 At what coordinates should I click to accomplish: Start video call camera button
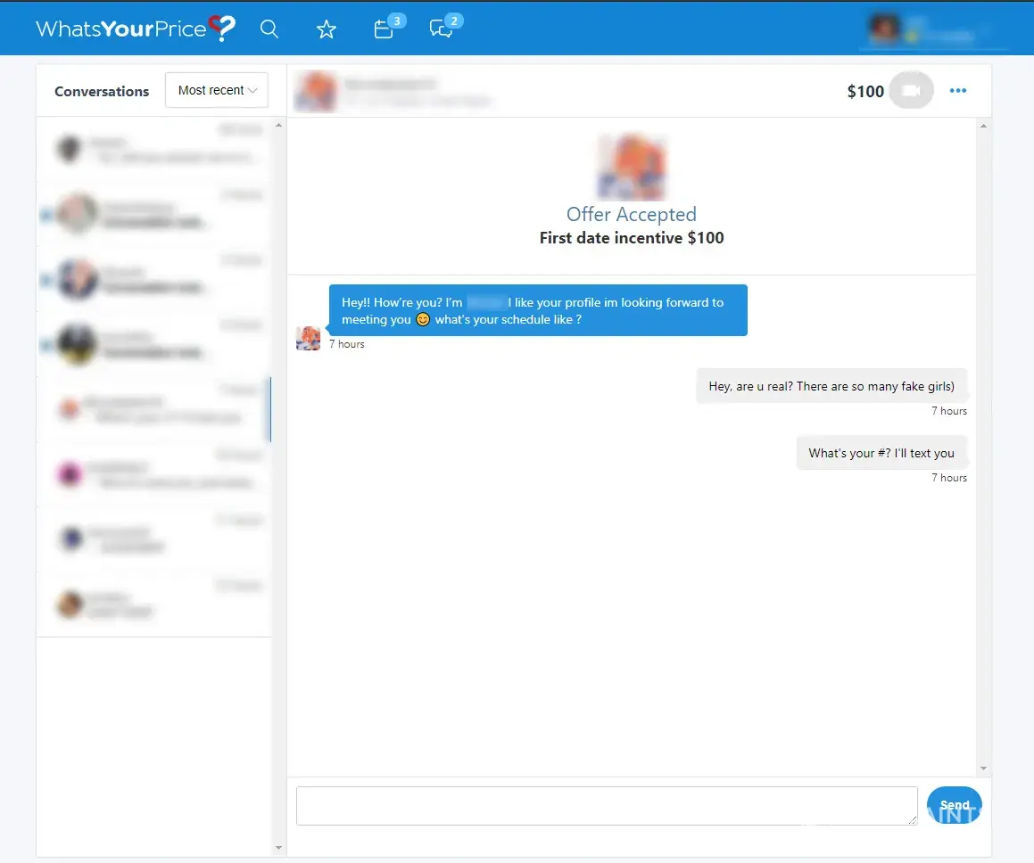point(912,90)
